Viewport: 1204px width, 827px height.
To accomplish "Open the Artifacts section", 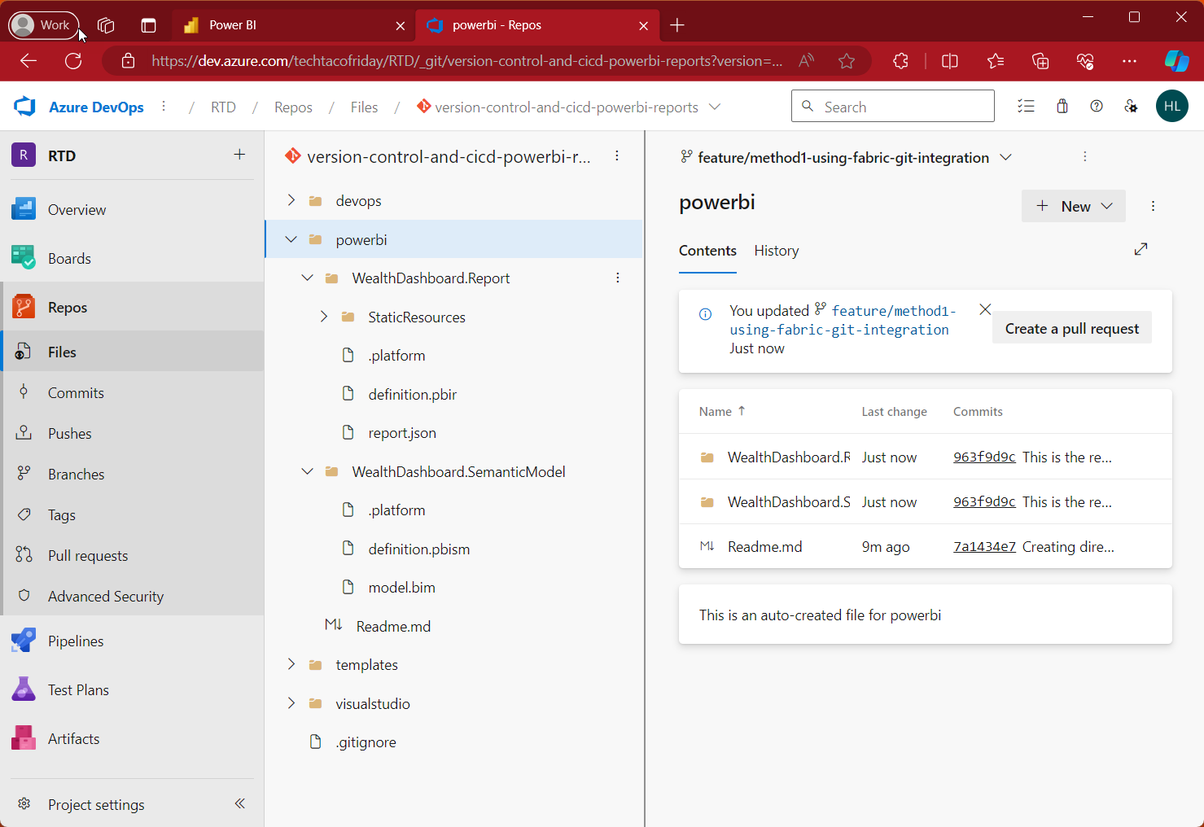I will click(x=73, y=738).
